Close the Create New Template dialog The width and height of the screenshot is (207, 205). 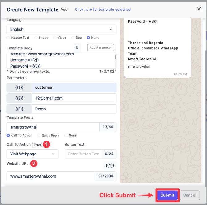[x=199, y=9]
